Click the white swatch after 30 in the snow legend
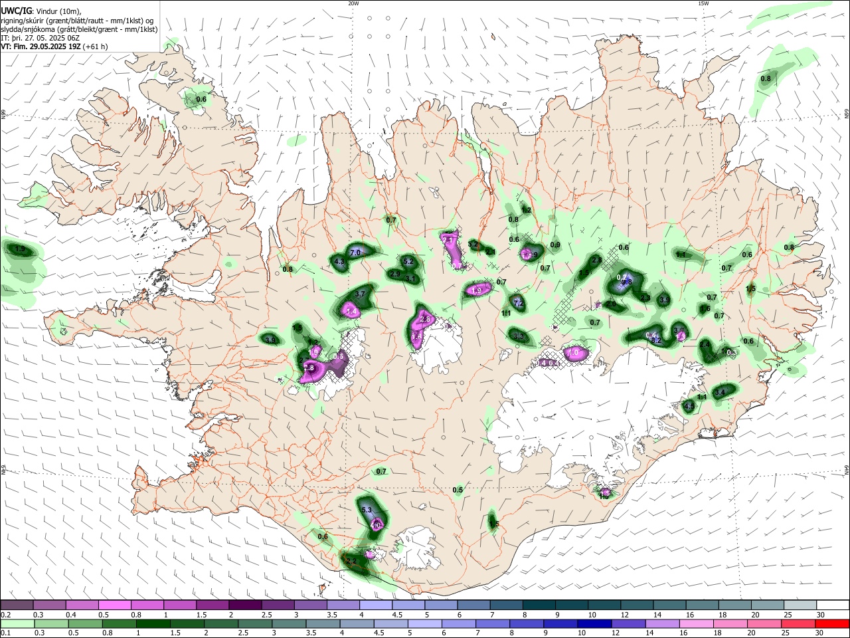The image size is (850, 638). 833,605
